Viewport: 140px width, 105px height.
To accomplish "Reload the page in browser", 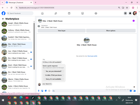I will (11, 8).
